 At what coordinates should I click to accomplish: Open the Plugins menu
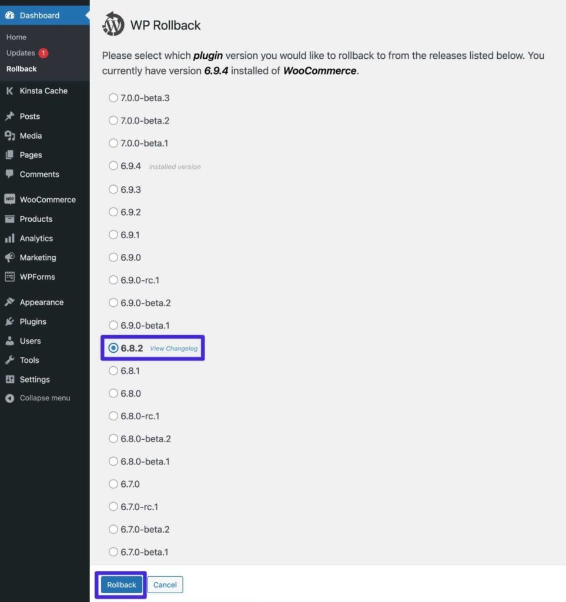[34, 321]
